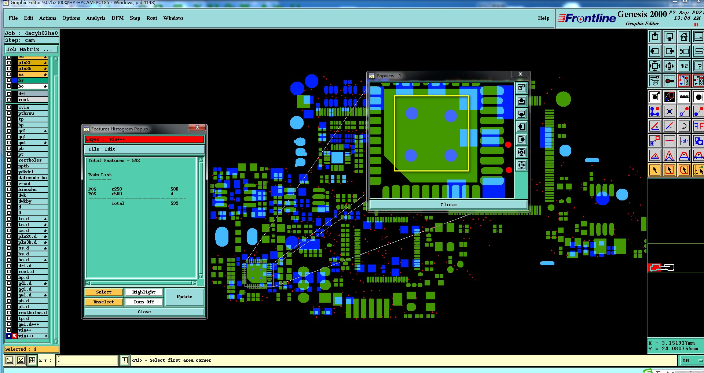The height and width of the screenshot is (373, 704).
Task: Select the plain arrow pointer selection tool
Action: click(x=655, y=170)
